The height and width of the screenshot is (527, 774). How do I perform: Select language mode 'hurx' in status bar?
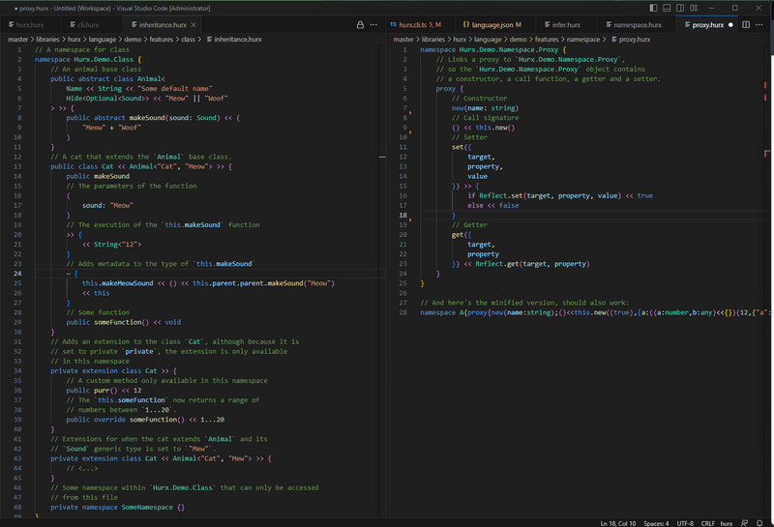tap(727, 523)
